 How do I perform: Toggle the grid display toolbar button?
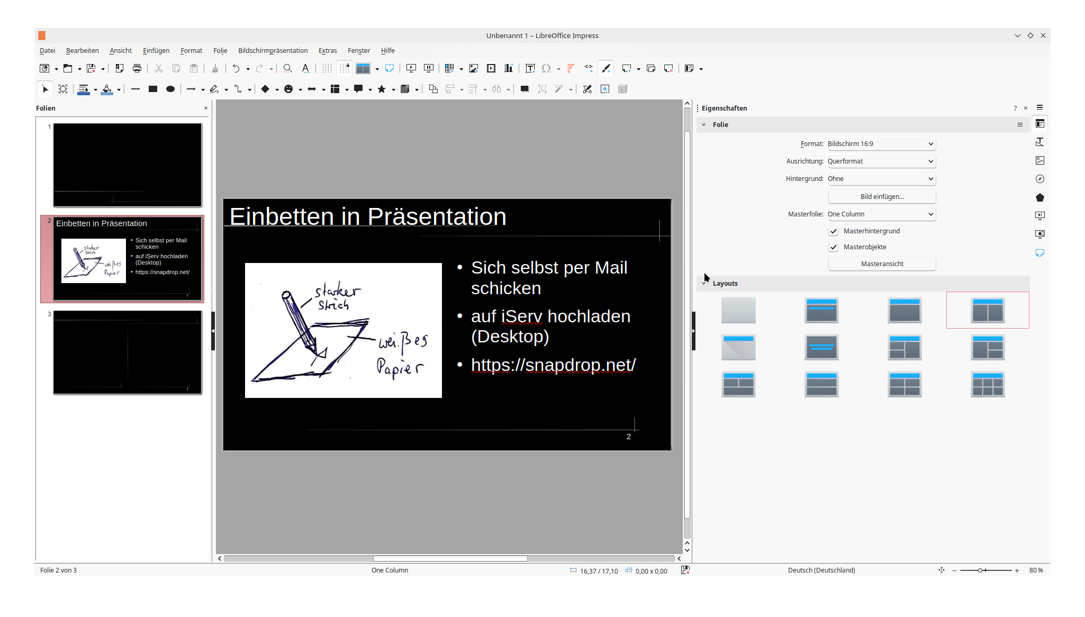[327, 68]
